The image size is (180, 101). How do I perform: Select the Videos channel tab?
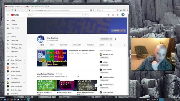click(52, 45)
